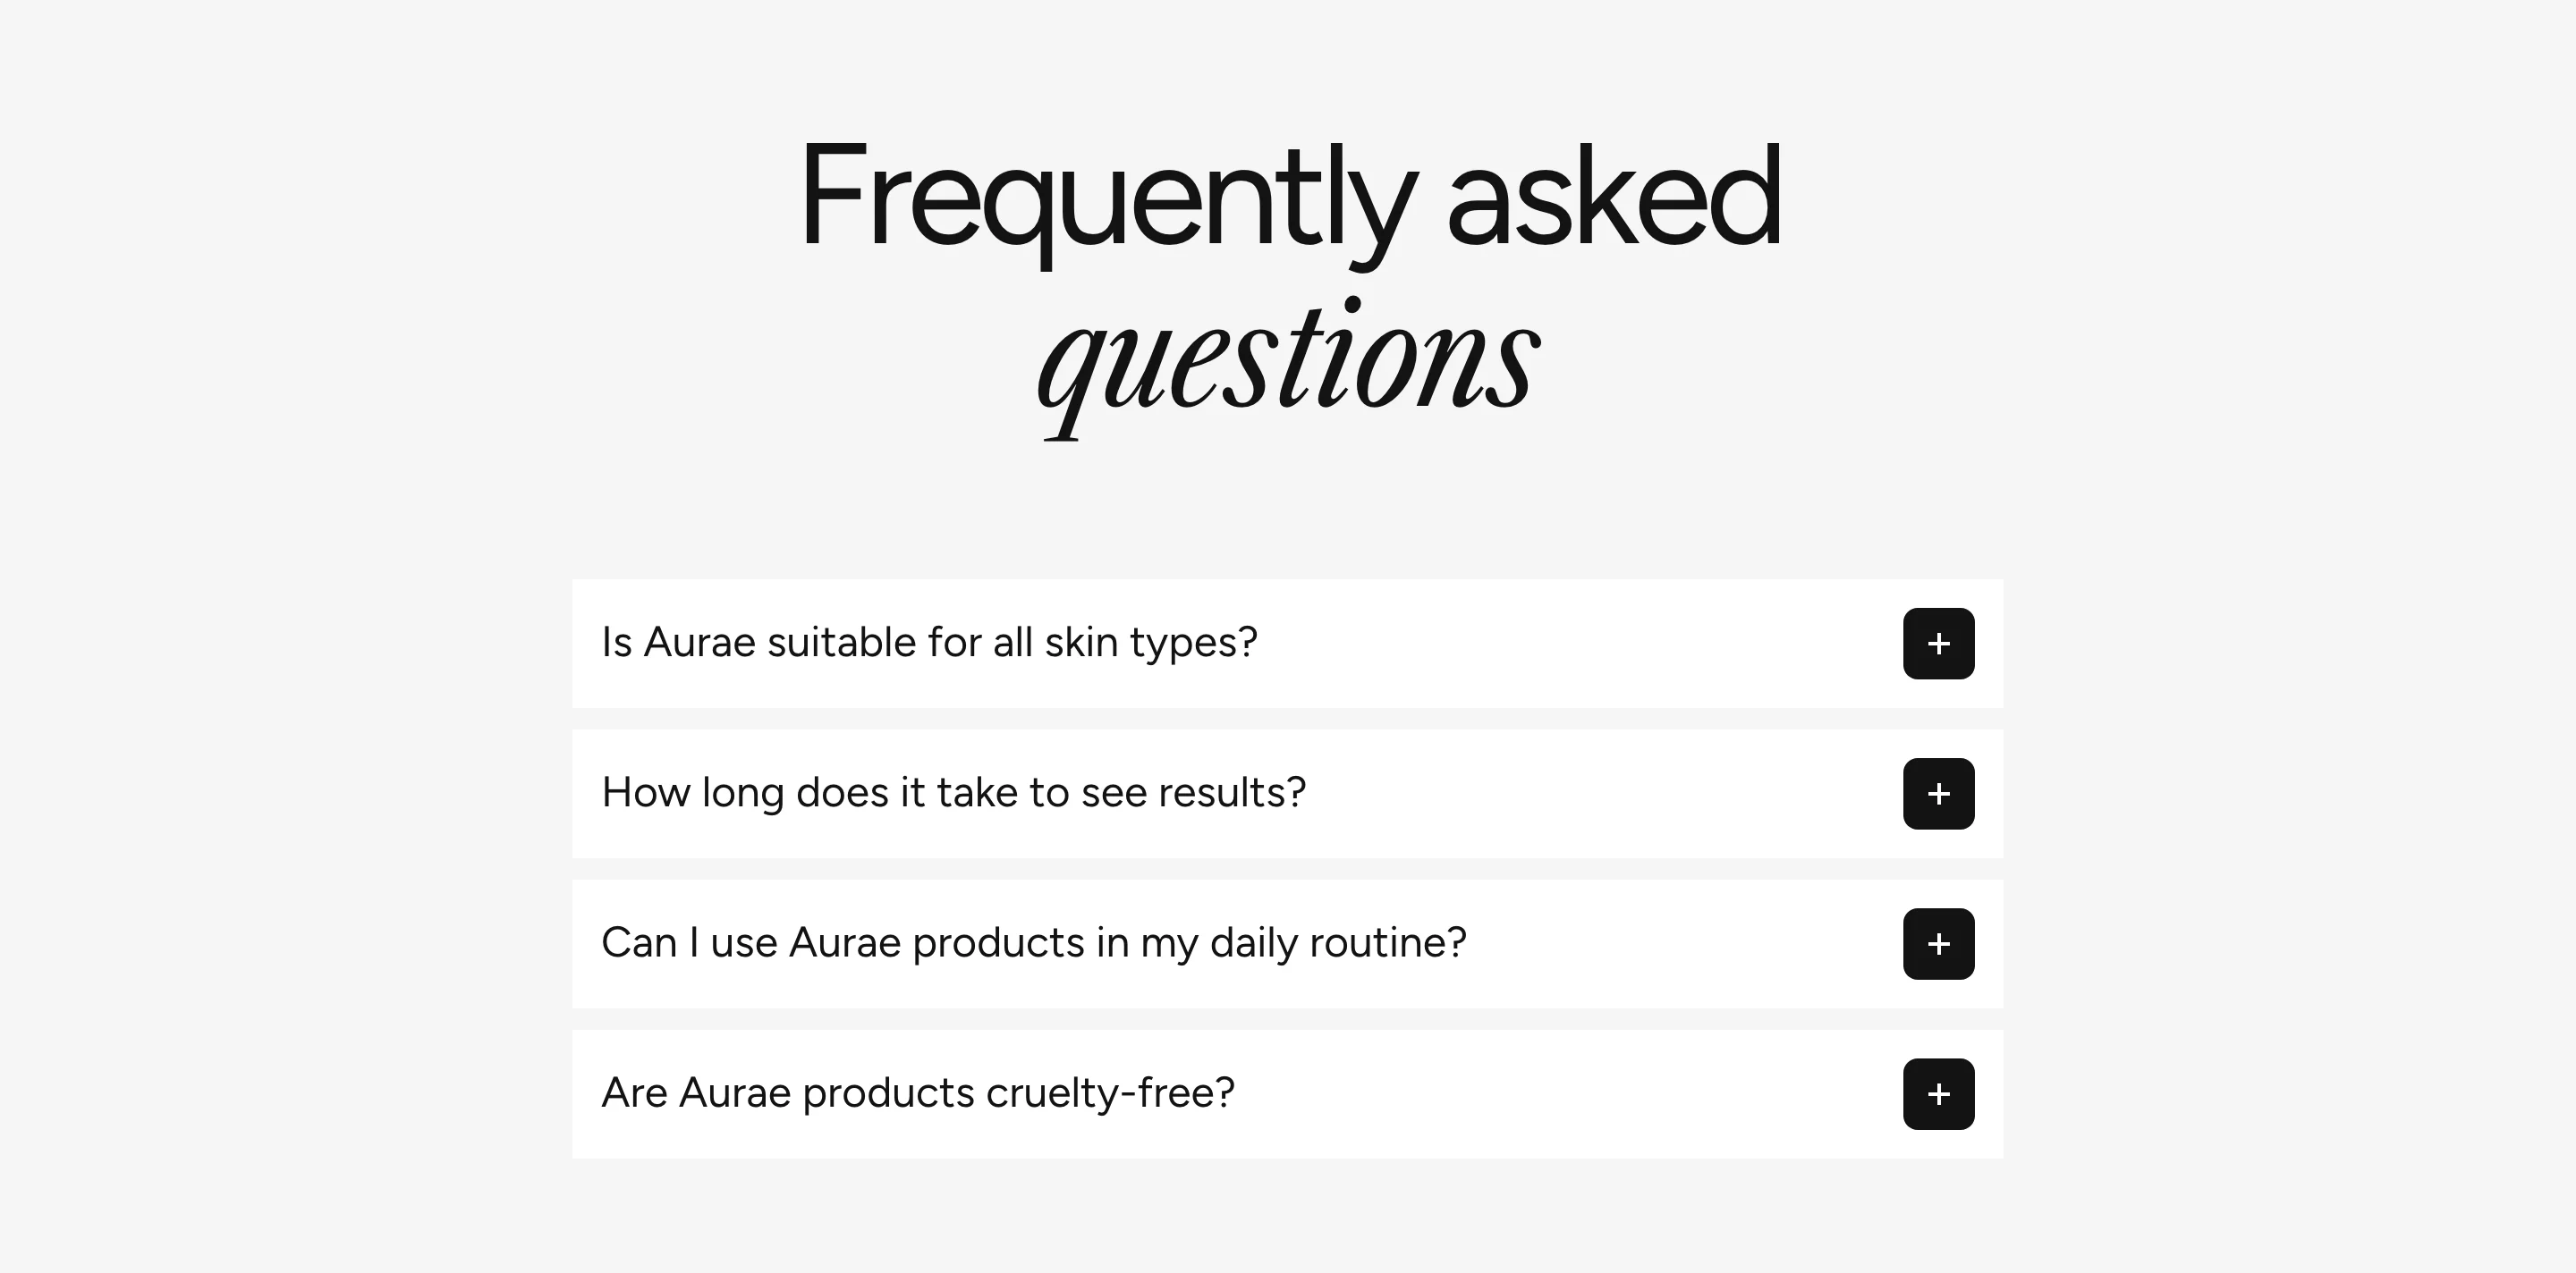
Task: Click the word "cruelty-free?" in the last question
Action: pos(1110,1093)
